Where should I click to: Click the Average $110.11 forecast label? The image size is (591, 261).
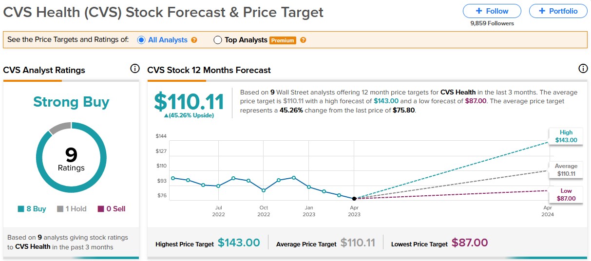(566, 170)
